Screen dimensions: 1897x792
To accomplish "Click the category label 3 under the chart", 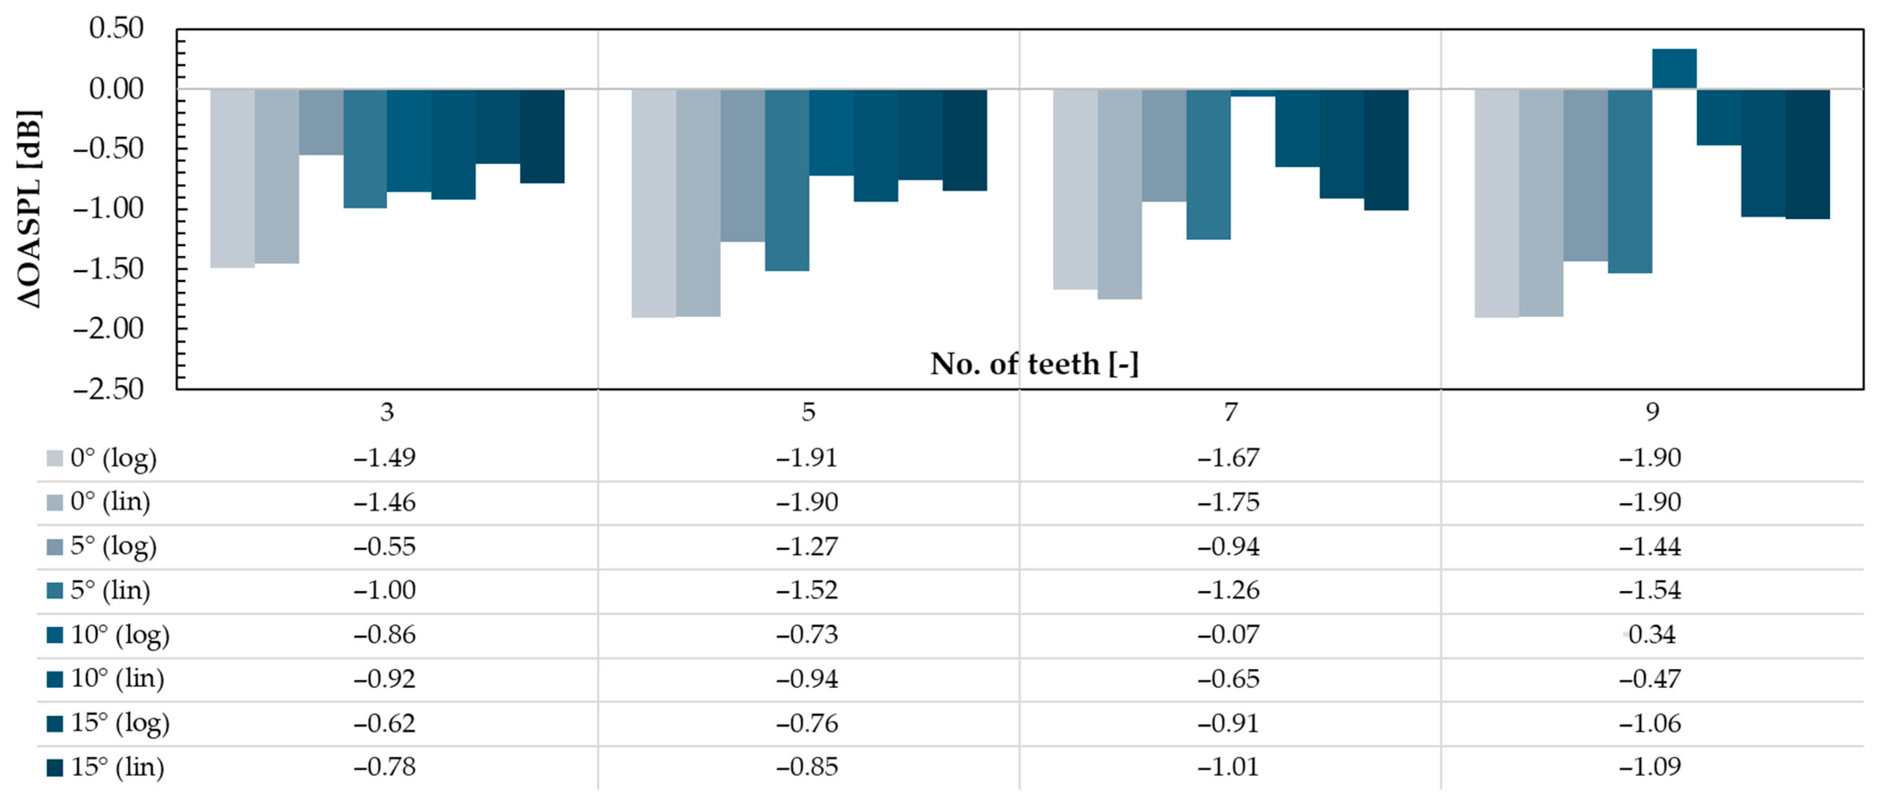I will coord(387,412).
